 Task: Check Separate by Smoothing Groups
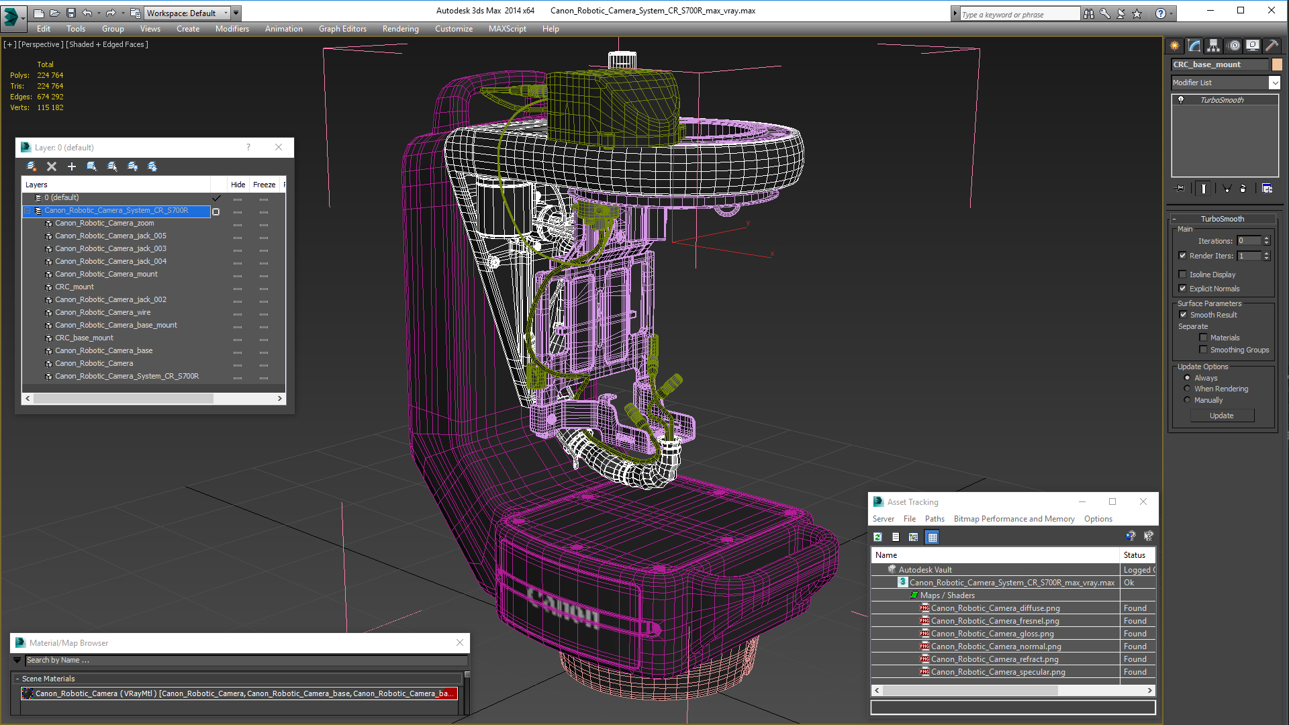pos(1203,350)
